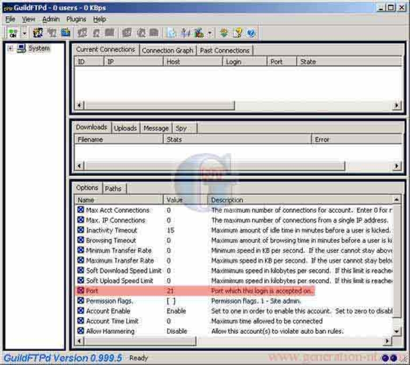Click the icon beside Maximum Transfer Rate
410x365 pixels.
tap(81, 260)
